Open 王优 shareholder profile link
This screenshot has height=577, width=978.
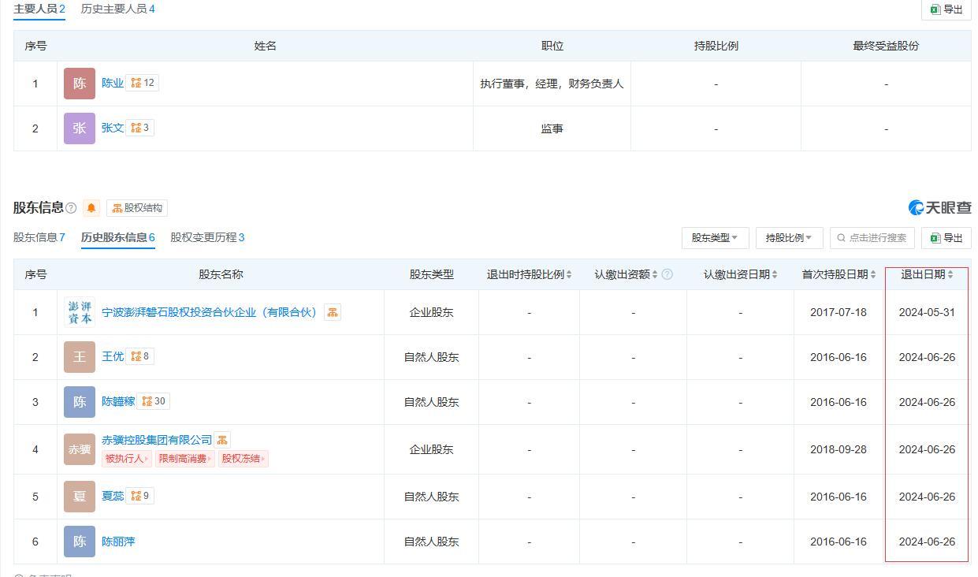click(x=113, y=356)
